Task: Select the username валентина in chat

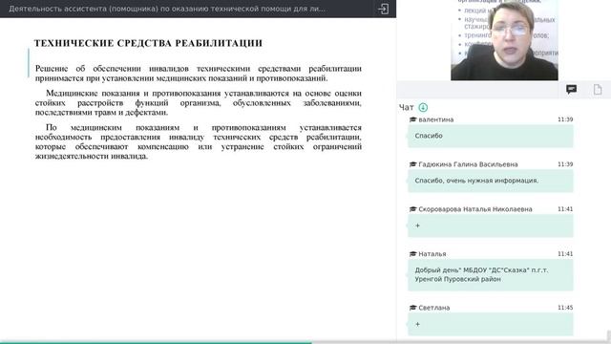Action: [436, 119]
